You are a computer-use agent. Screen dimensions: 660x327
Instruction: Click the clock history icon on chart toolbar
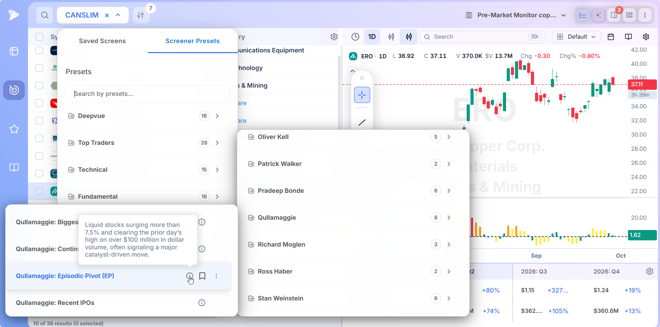(355, 37)
